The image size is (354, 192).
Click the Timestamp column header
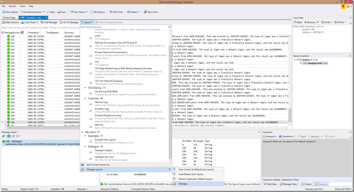click(35, 33)
